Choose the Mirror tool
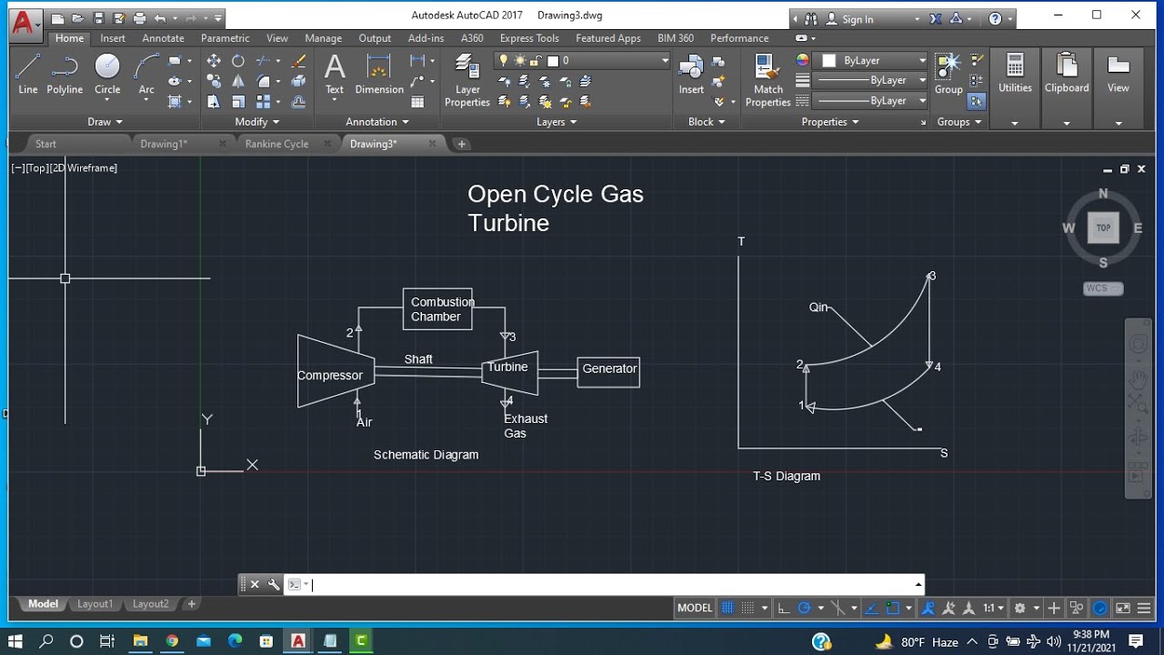The image size is (1164, 655). pos(238,81)
